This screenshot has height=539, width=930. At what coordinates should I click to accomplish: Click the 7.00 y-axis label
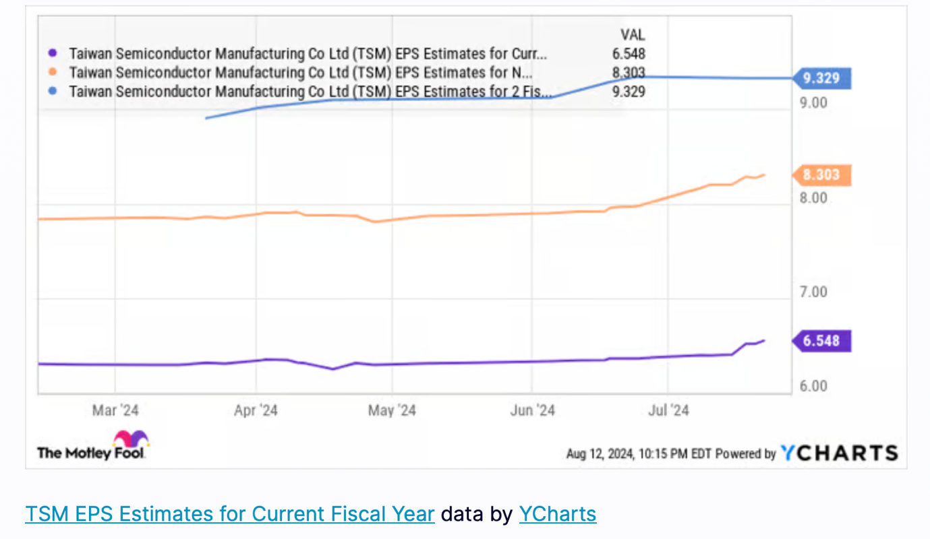pyautogui.click(x=813, y=292)
